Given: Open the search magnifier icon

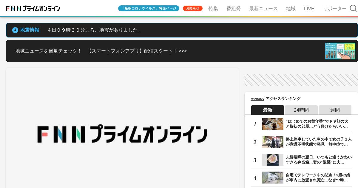Looking at the screenshot, I should point(353,8).
